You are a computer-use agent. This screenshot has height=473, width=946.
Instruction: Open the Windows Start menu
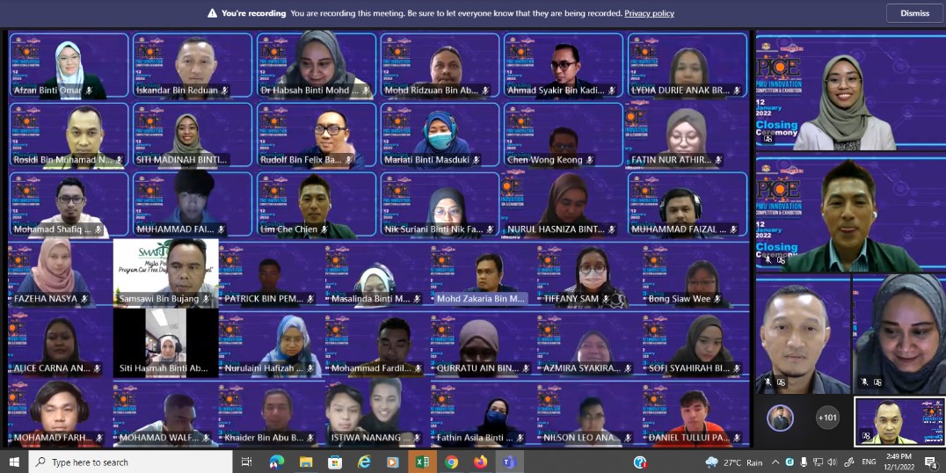point(14,462)
